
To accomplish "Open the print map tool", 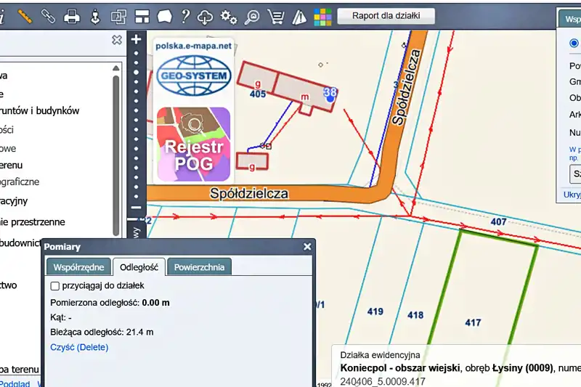I will pyautogui.click(x=72, y=15).
